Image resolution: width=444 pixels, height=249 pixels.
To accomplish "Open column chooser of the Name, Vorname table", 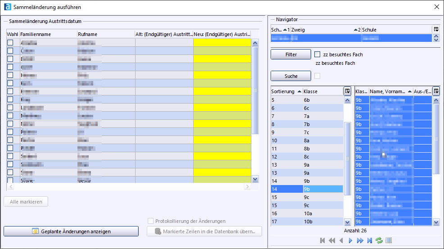I will point(436,91).
